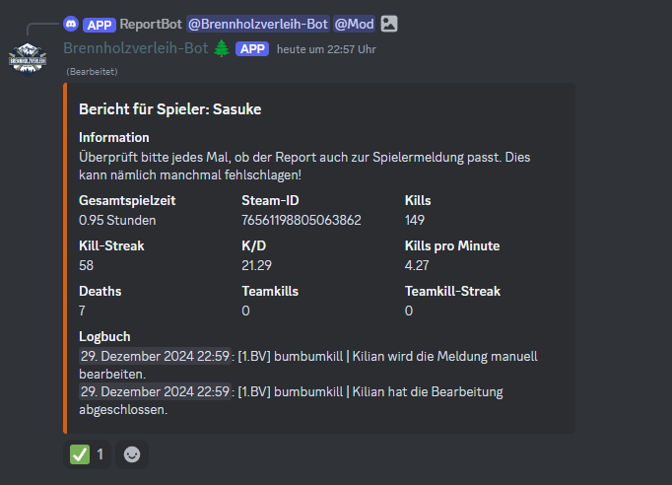The width and height of the screenshot is (672, 485).
Task: Open the Brennholzverleih-Bot username profile
Action: 136,48
